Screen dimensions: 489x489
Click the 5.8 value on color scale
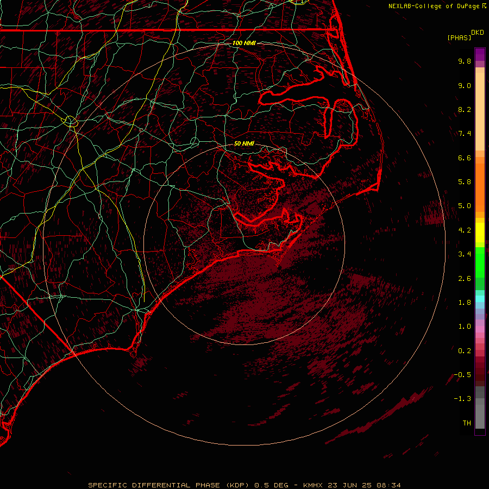tap(465, 182)
